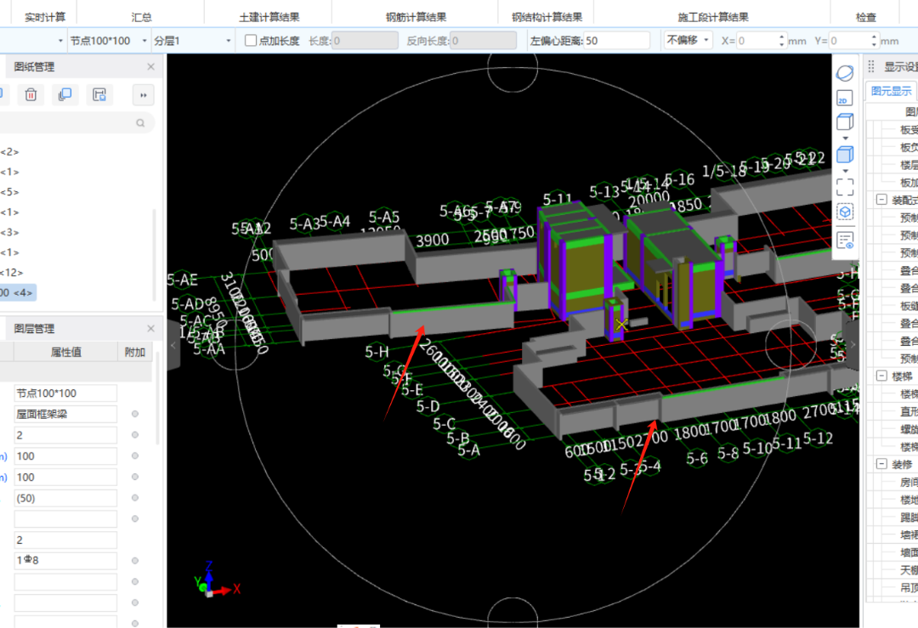The image size is (918, 628).
Task: Click the save drawing icon in 图纸管理
Action: (x=99, y=95)
